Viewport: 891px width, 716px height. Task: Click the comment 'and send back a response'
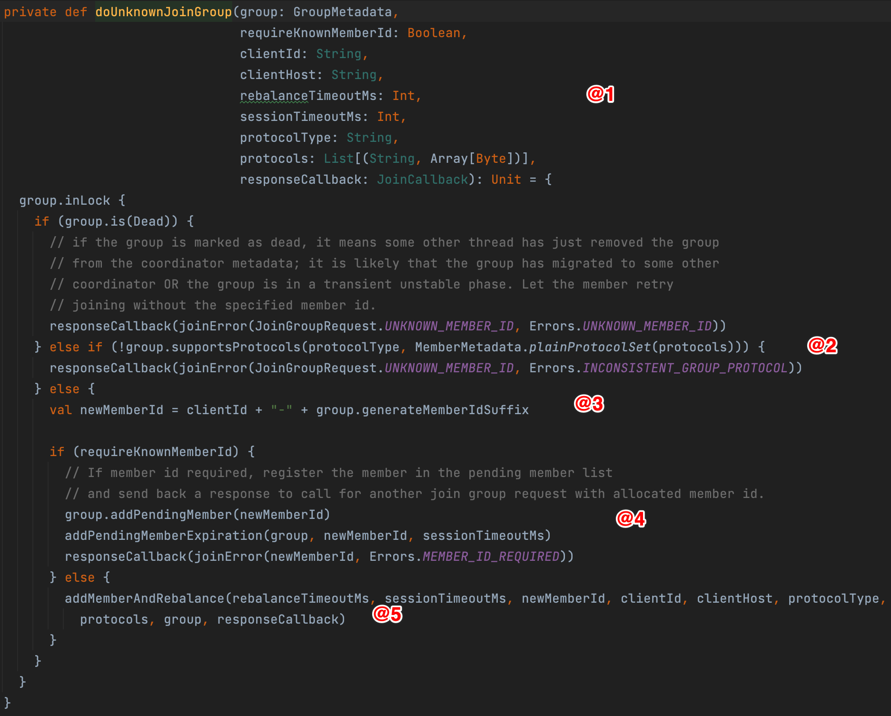pyautogui.click(x=415, y=494)
